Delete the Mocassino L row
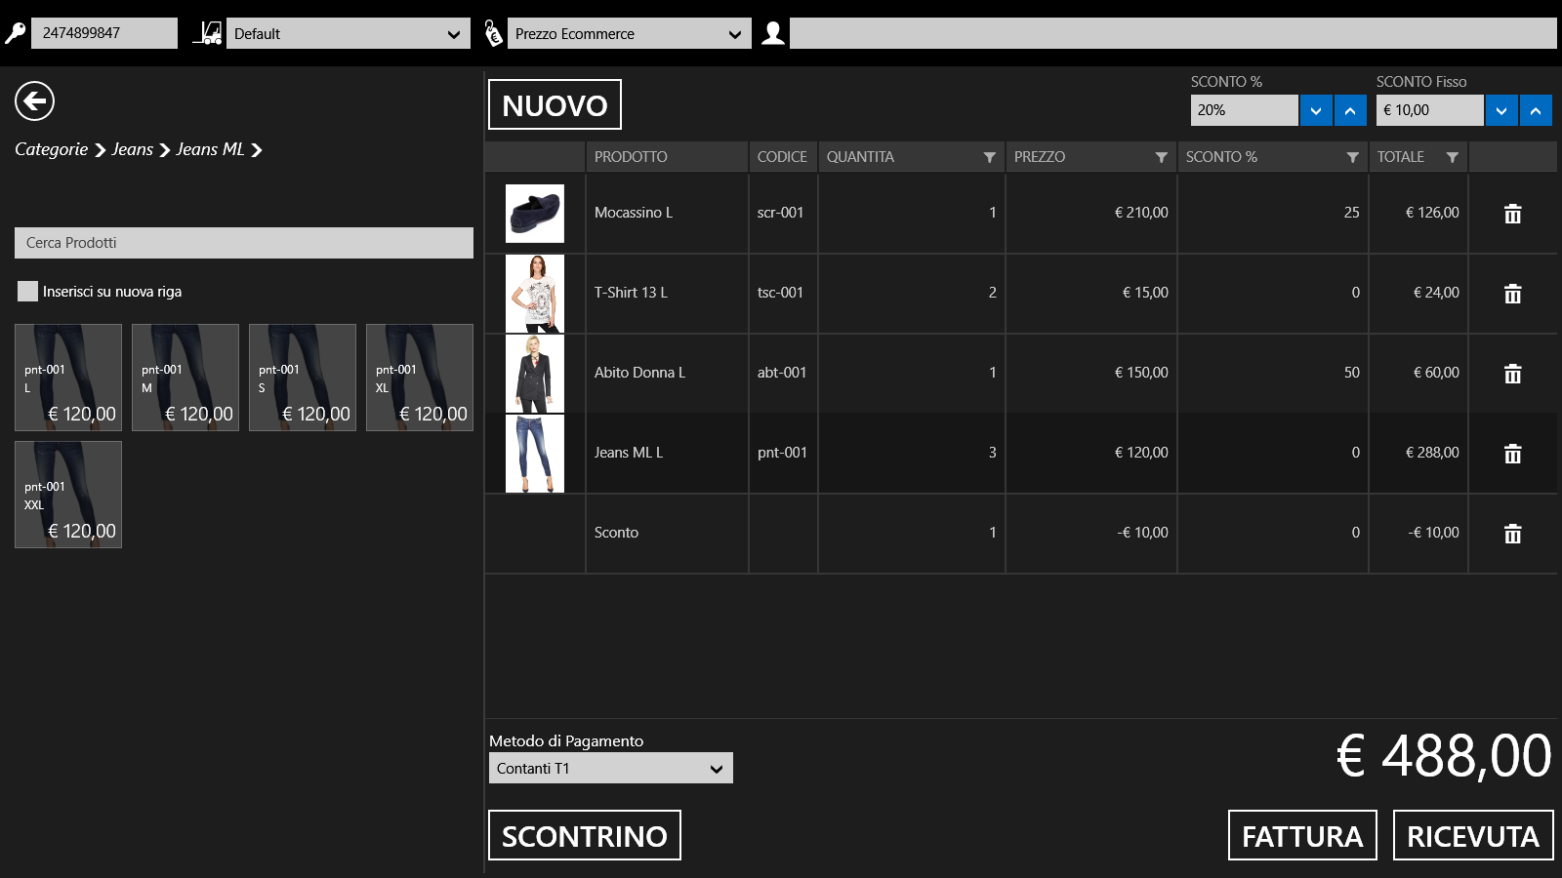Image resolution: width=1562 pixels, height=878 pixels. [x=1512, y=214]
